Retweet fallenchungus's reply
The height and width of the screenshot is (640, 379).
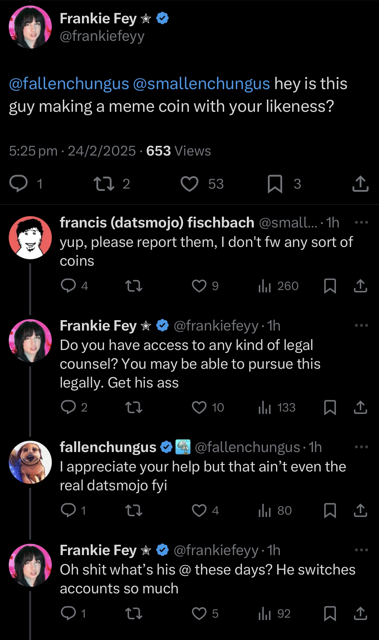133,510
